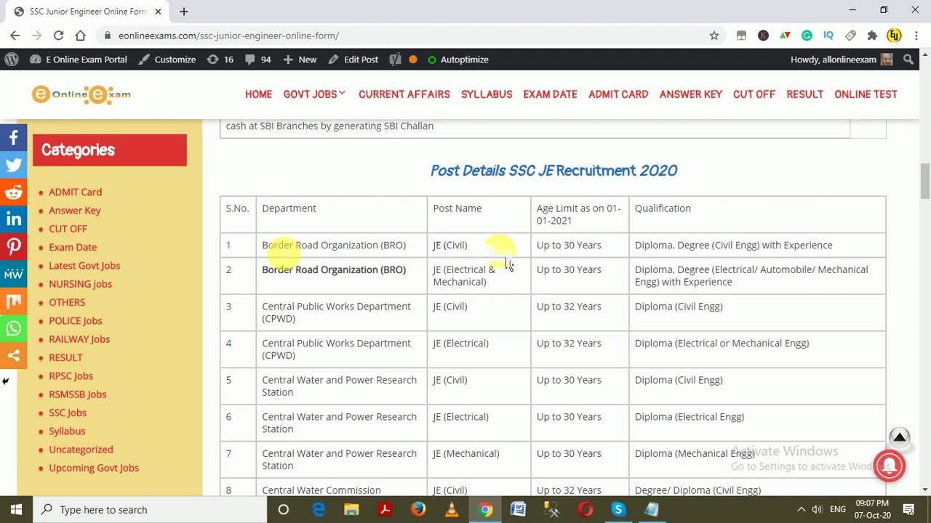Open ANSWER KEY menu item
The width and height of the screenshot is (931, 523).
(691, 94)
